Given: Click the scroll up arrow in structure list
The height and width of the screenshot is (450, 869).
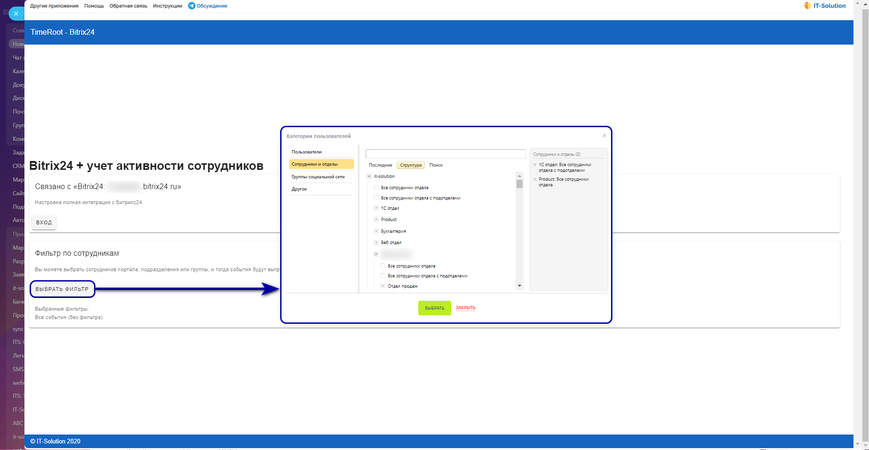Looking at the screenshot, I should 519,176.
